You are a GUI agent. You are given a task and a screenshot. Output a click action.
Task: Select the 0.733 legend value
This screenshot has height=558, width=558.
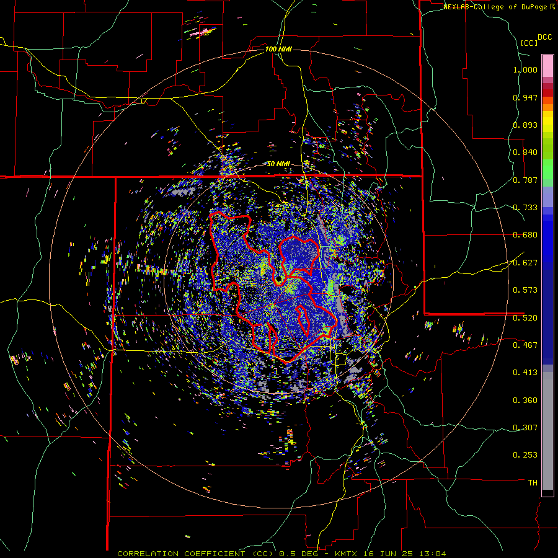coord(525,208)
